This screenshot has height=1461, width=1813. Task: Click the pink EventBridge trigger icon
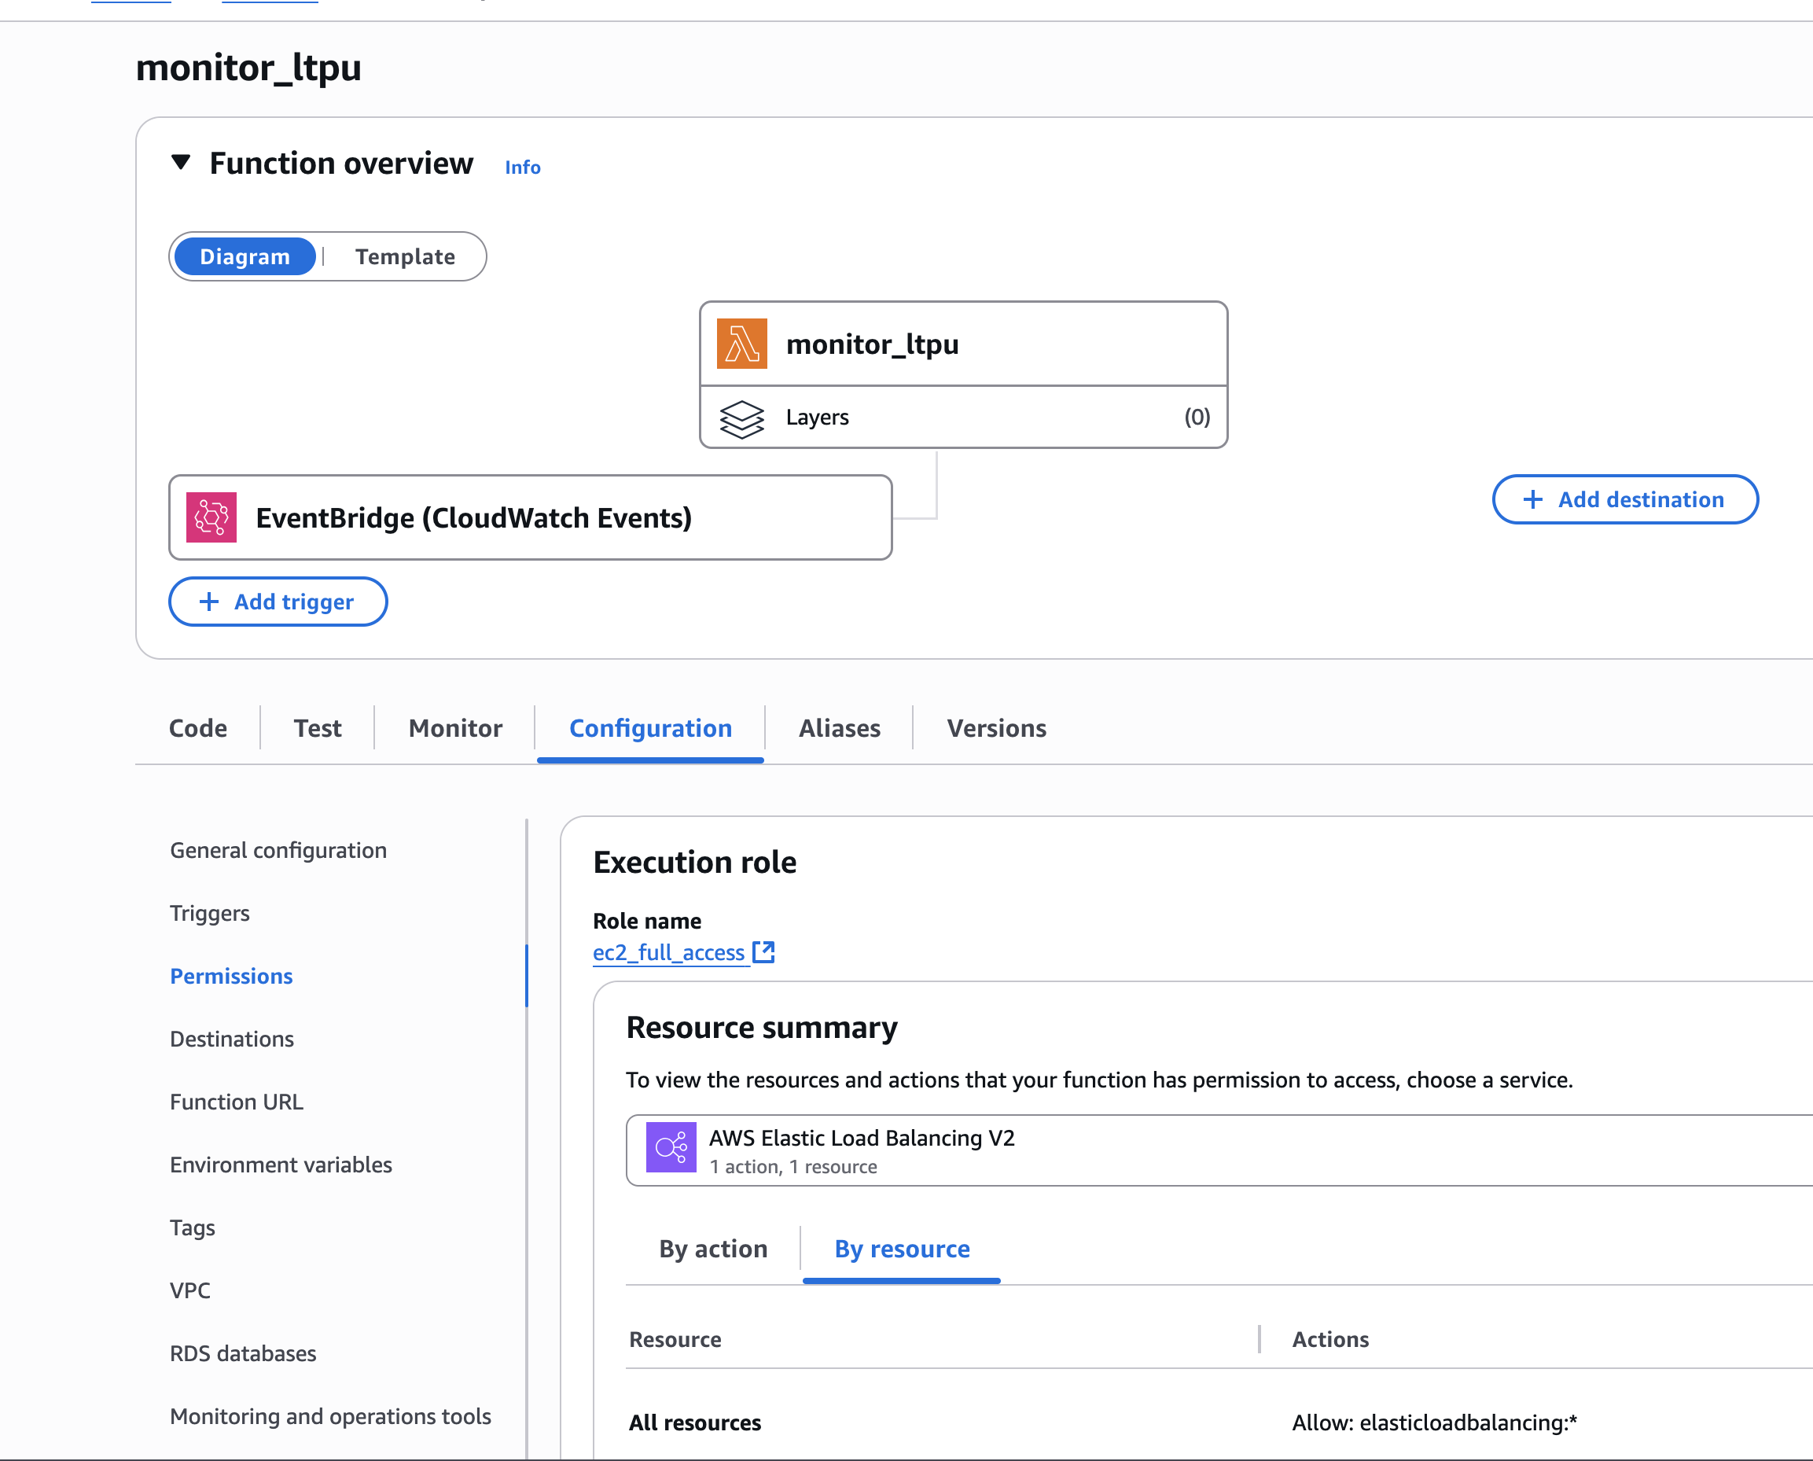coord(211,517)
